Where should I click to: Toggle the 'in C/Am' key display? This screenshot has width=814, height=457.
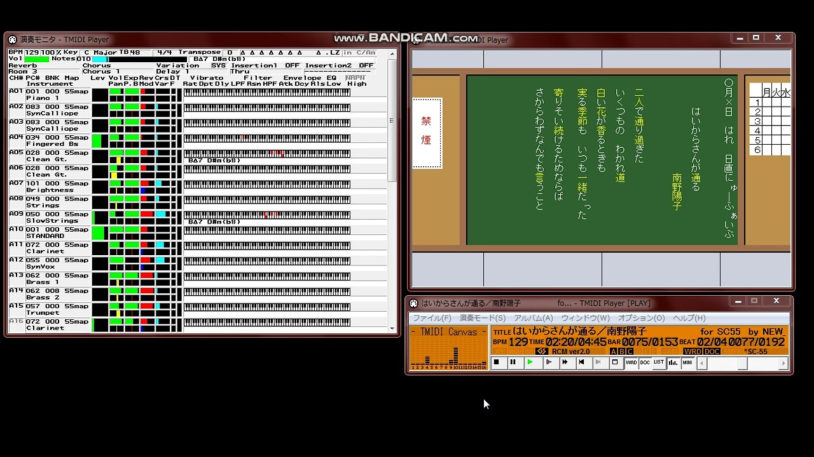point(359,53)
